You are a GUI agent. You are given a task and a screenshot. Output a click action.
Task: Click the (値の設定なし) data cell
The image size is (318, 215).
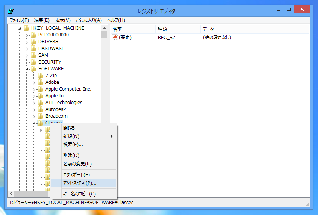[x=217, y=38]
